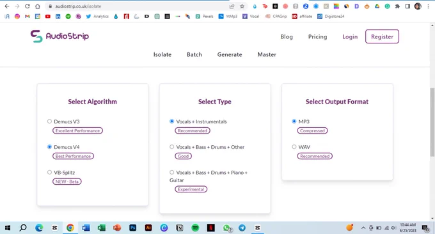This screenshot has height=234, width=435.
Task: Open the Vocal bookmark
Action: pos(251,17)
